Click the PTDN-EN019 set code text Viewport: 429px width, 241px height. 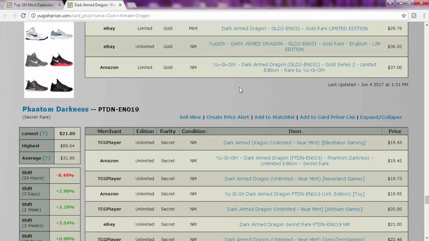tap(118, 109)
